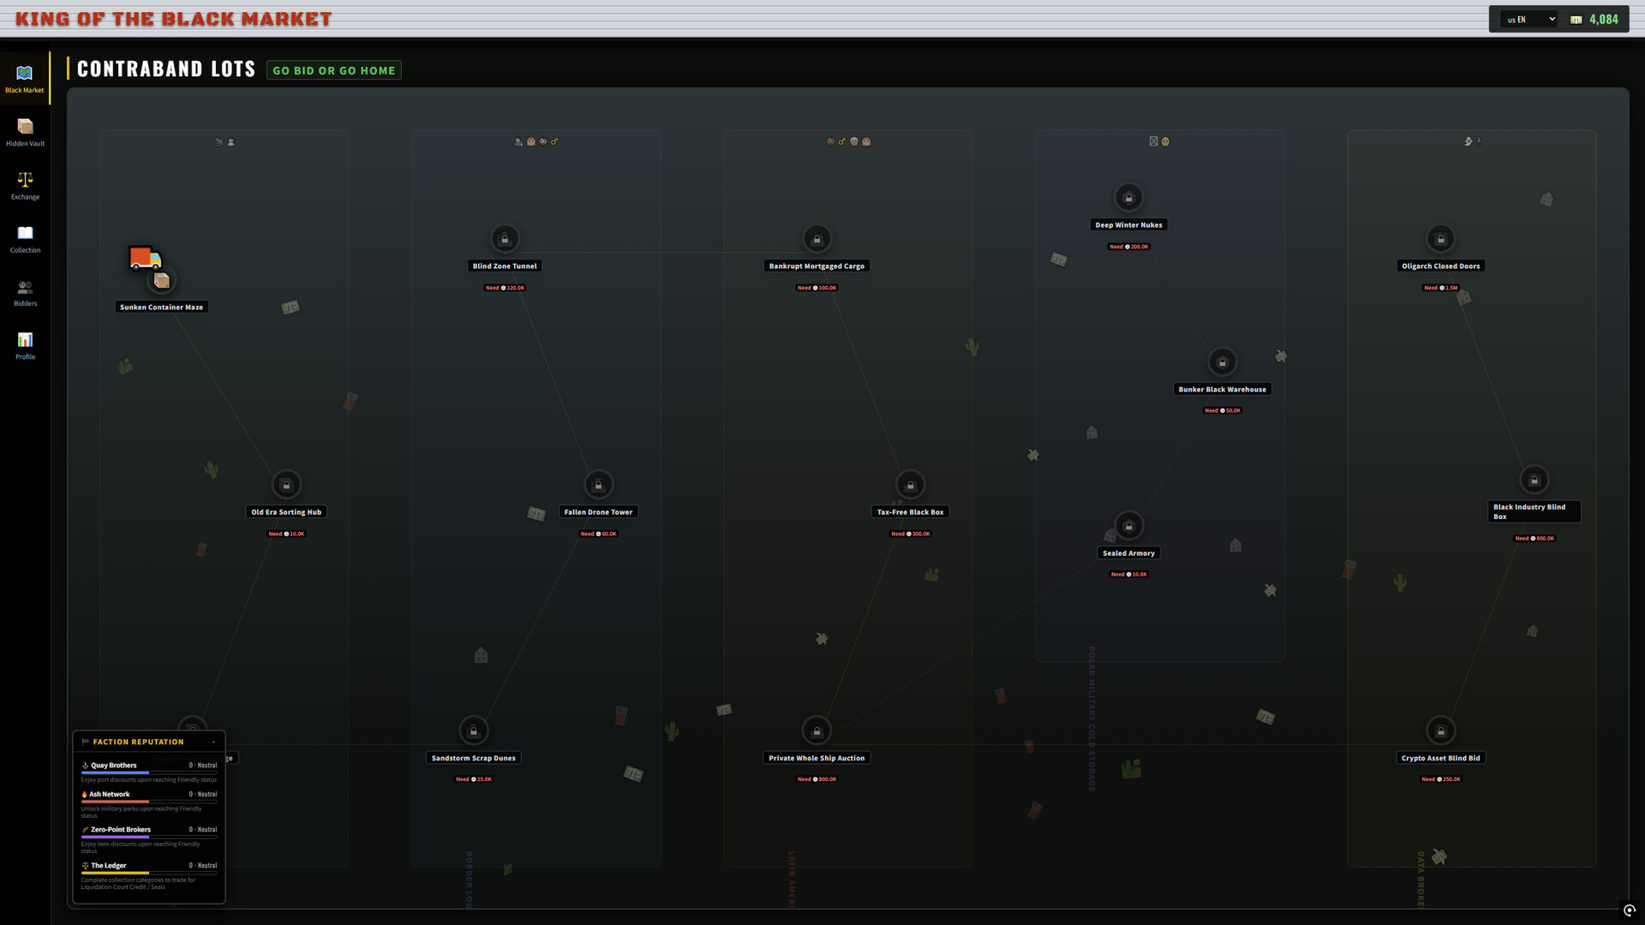Click the 'Need 120.0K' tag under Blind Zone Tunnel
The image size is (1645, 925).
coord(505,288)
